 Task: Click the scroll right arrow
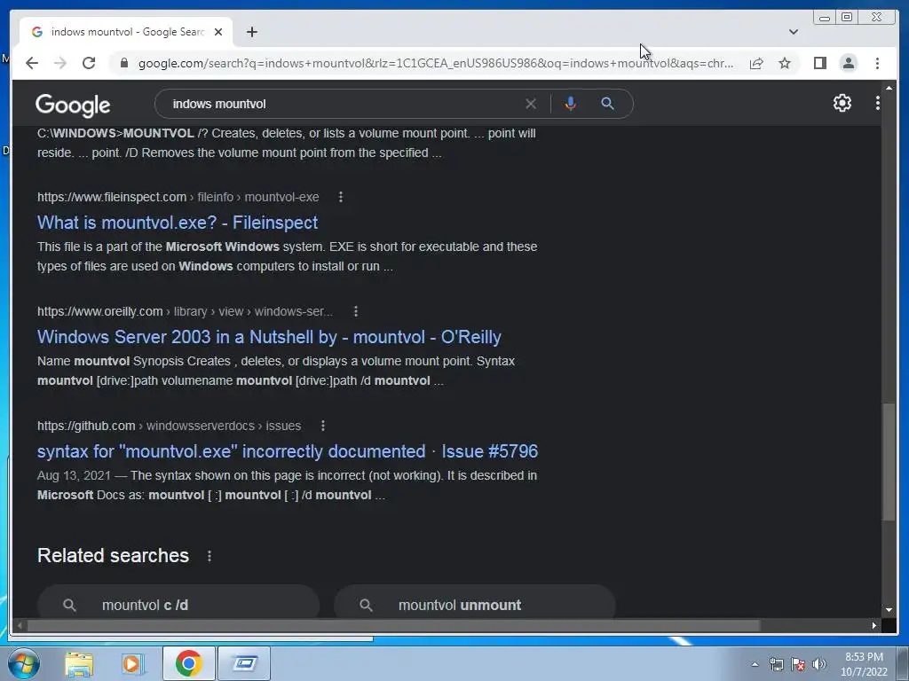coord(874,625)
